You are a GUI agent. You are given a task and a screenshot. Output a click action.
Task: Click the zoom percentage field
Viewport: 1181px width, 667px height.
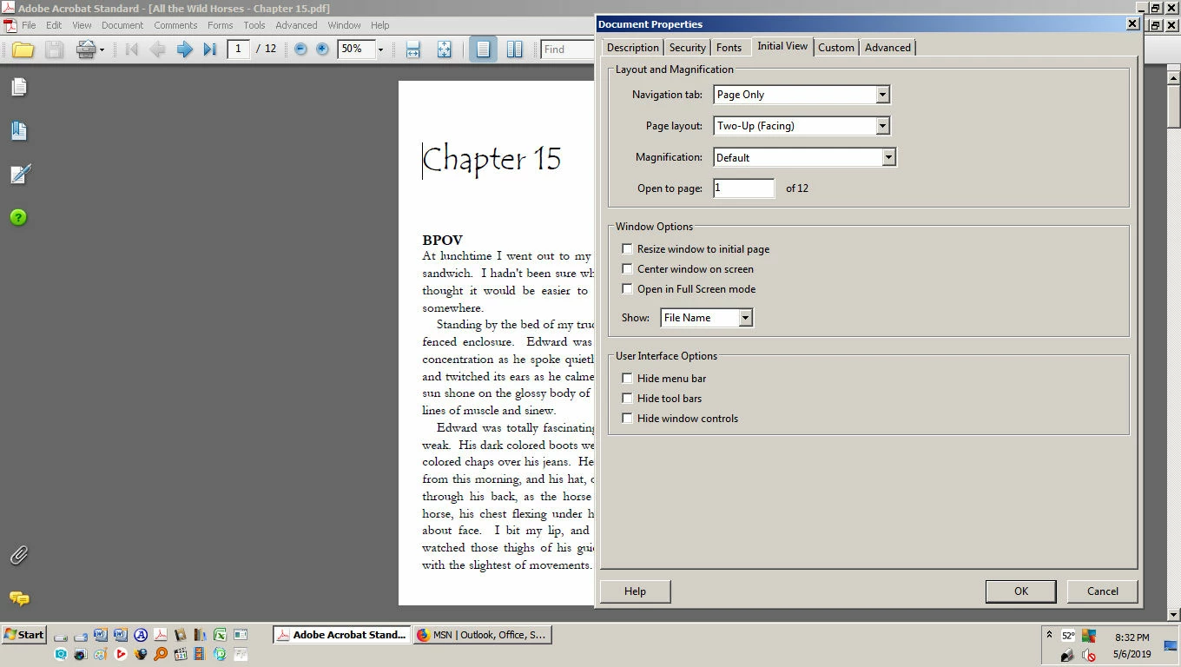pyautogui.click(x=355, y=50)
